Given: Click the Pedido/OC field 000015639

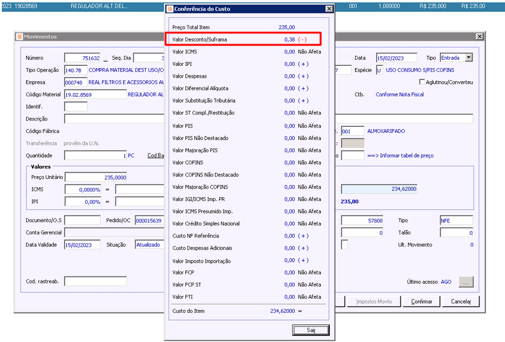Looking at the screenshot, I should click(x=150, y=220).
